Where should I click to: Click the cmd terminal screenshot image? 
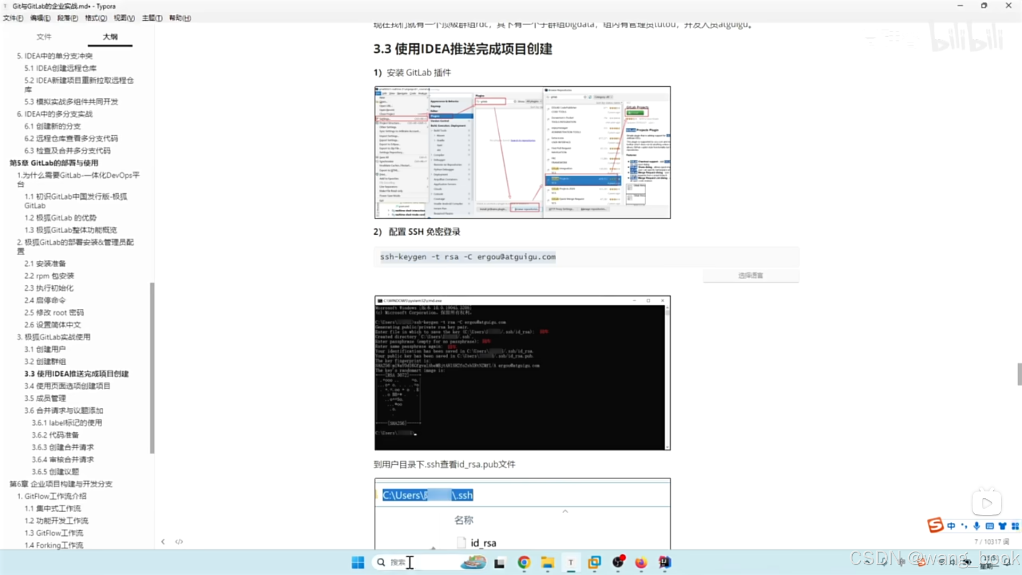coord(522,373)
